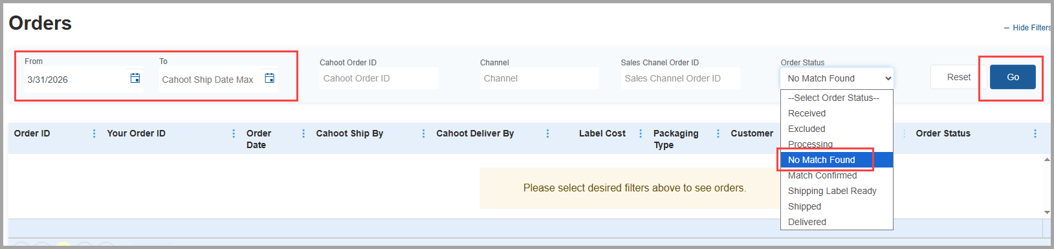Click the grid scrollbar up arrow

click(x=1047, y=160)
